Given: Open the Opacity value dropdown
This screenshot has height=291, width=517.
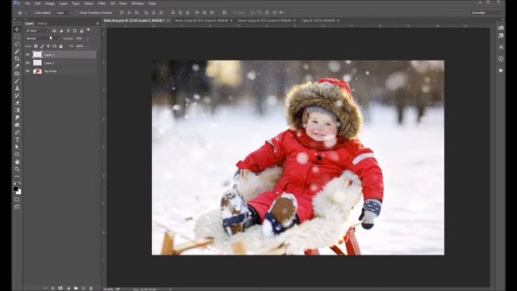Looking at the screenshot, I should [88, 38].
